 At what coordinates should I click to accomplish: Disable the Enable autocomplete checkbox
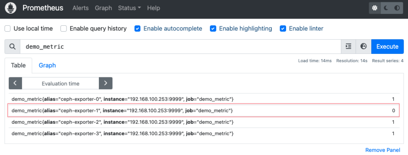pos(137,29)
